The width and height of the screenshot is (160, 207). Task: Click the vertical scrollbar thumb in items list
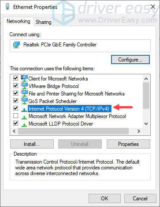click(146, 96)
